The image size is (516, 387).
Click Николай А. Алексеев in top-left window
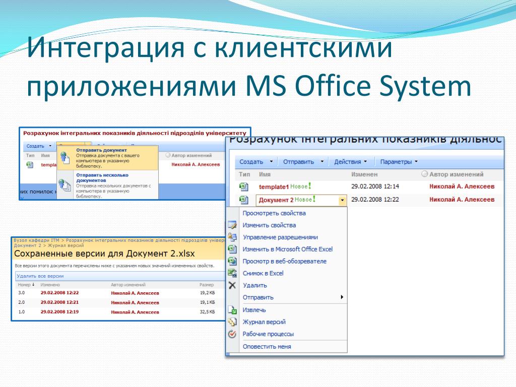pos(196,165)
